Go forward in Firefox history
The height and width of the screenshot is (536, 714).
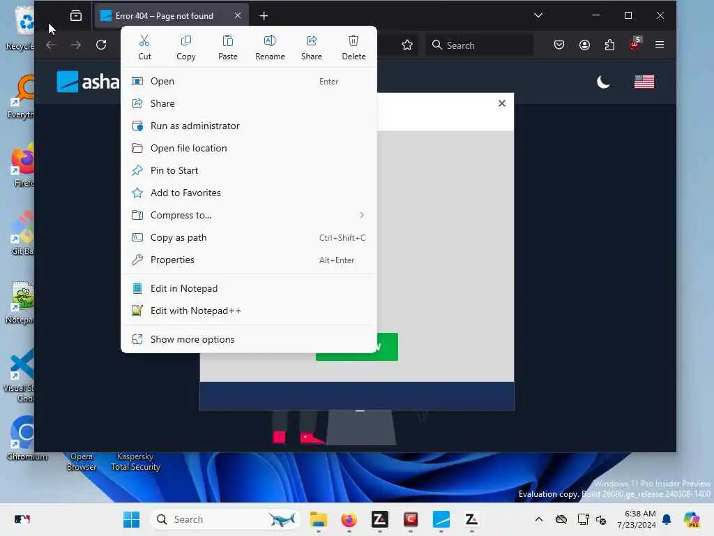(76, 45)
